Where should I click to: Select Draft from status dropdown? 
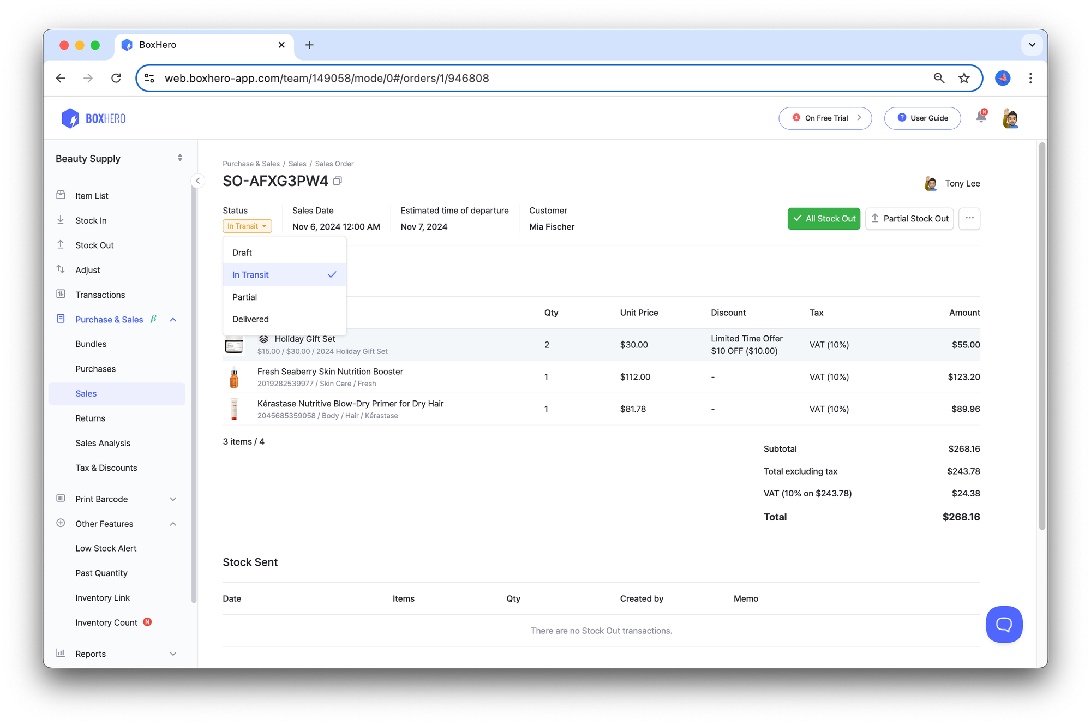pyautogui.click(x=241, y=253)
